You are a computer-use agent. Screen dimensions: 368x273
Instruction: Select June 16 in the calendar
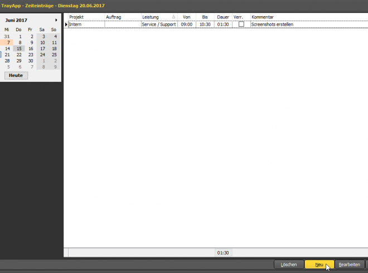point(31,48)
